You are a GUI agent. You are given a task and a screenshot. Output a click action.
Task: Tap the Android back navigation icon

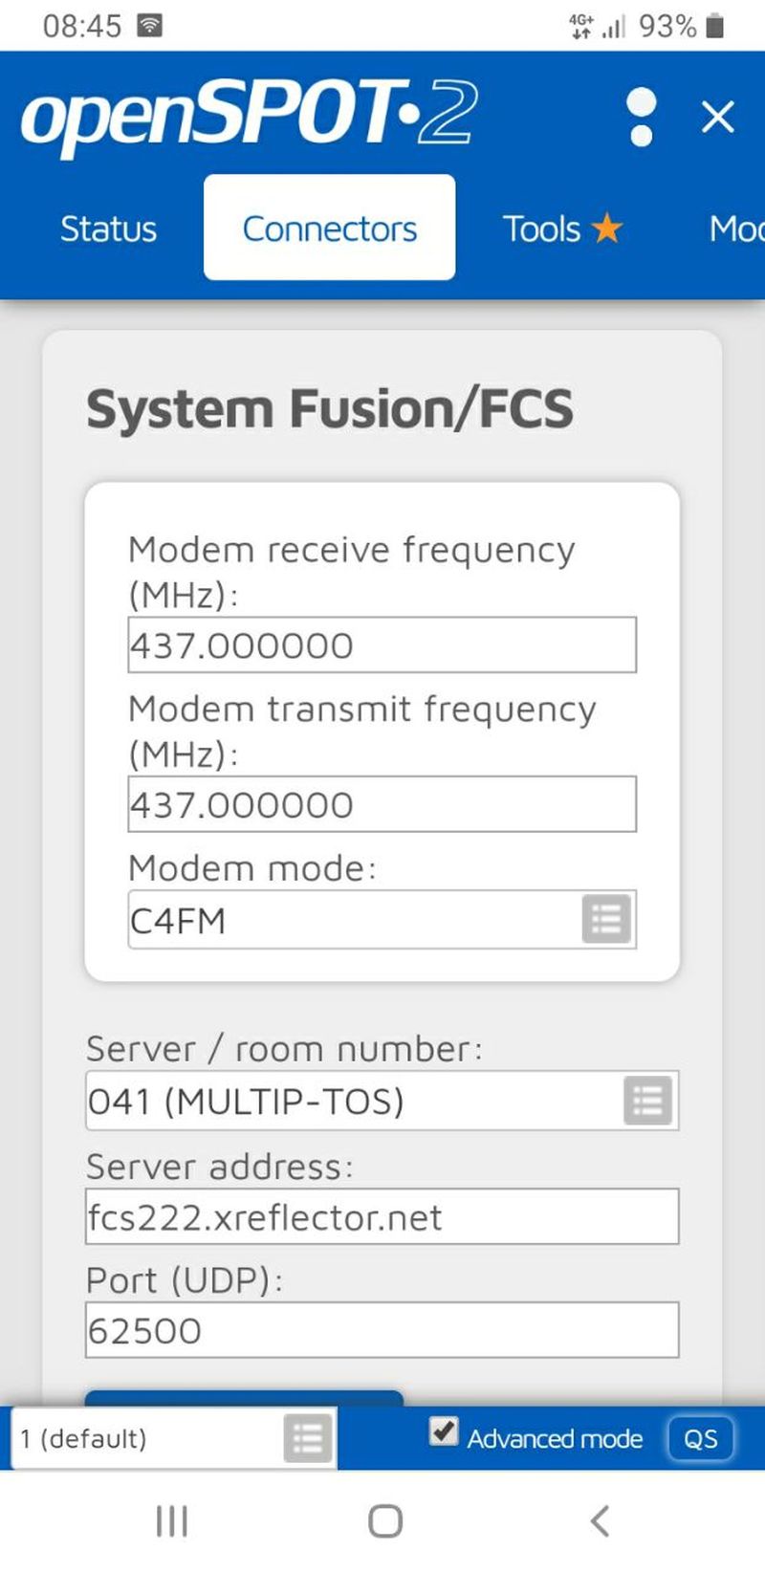coord(600,1520)
